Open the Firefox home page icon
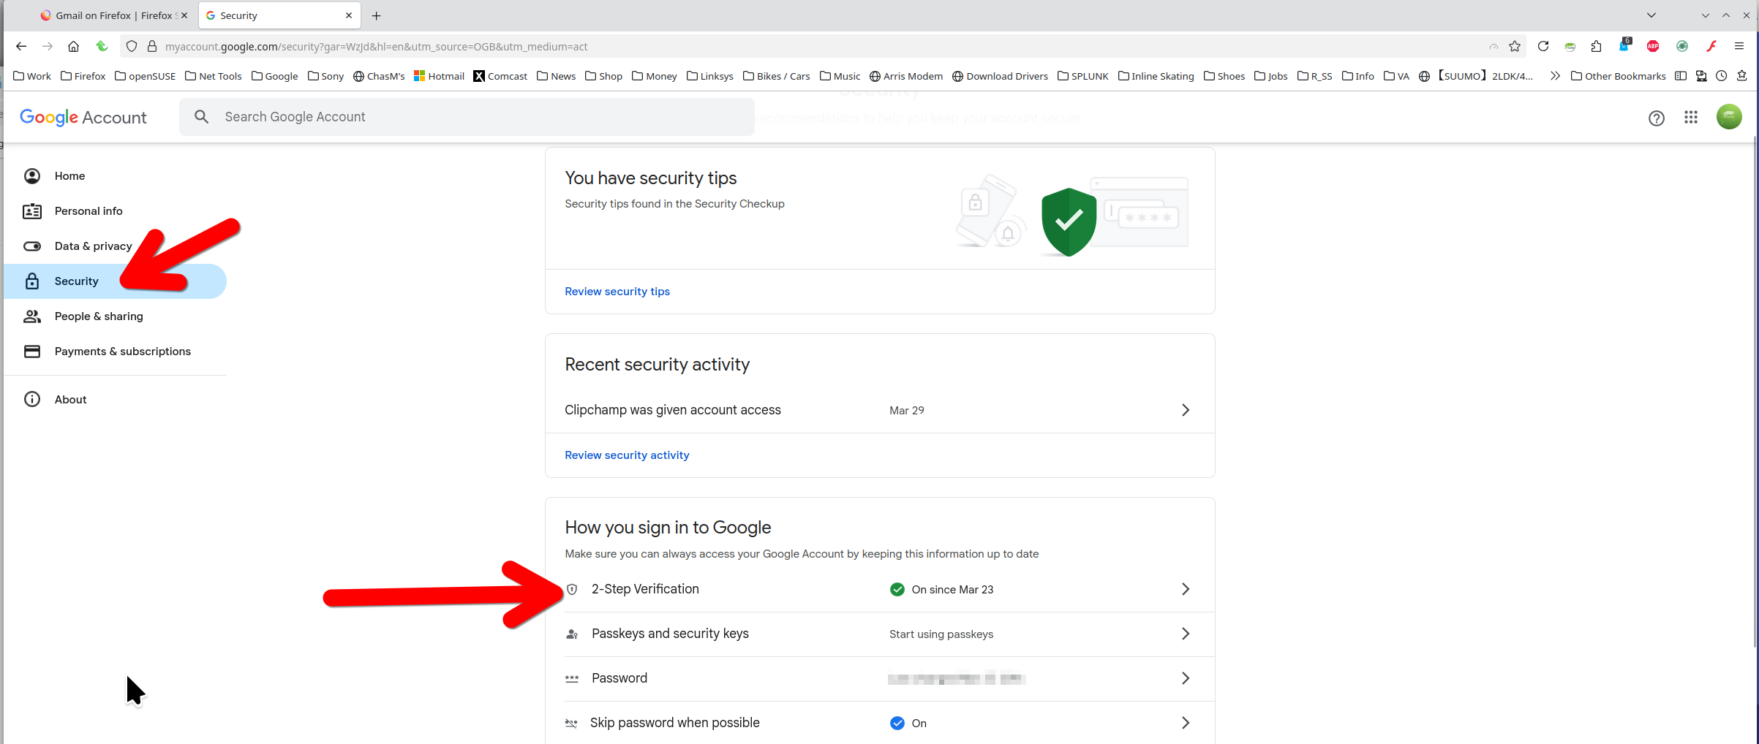Screen dimensions: 1759x744 (73, 46)
